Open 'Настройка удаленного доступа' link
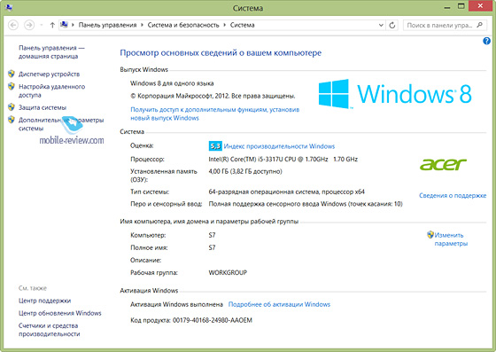 (51, 90)
